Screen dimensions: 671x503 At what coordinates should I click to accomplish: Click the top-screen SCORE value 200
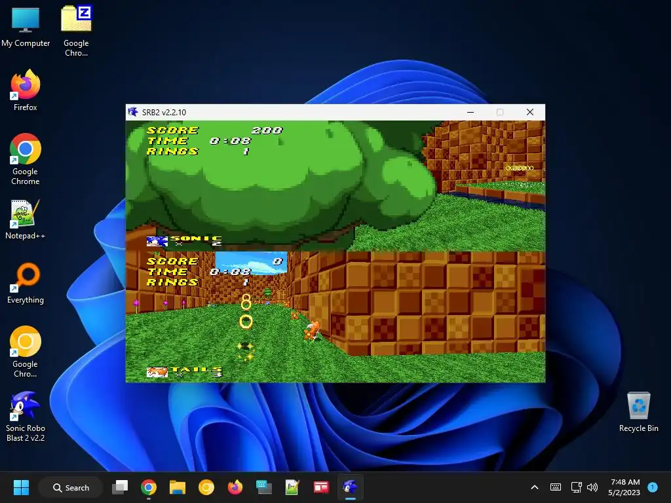267,130
